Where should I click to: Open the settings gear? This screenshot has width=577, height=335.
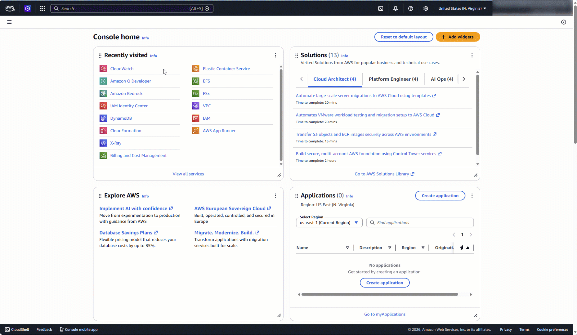click(x=426, y=8)
